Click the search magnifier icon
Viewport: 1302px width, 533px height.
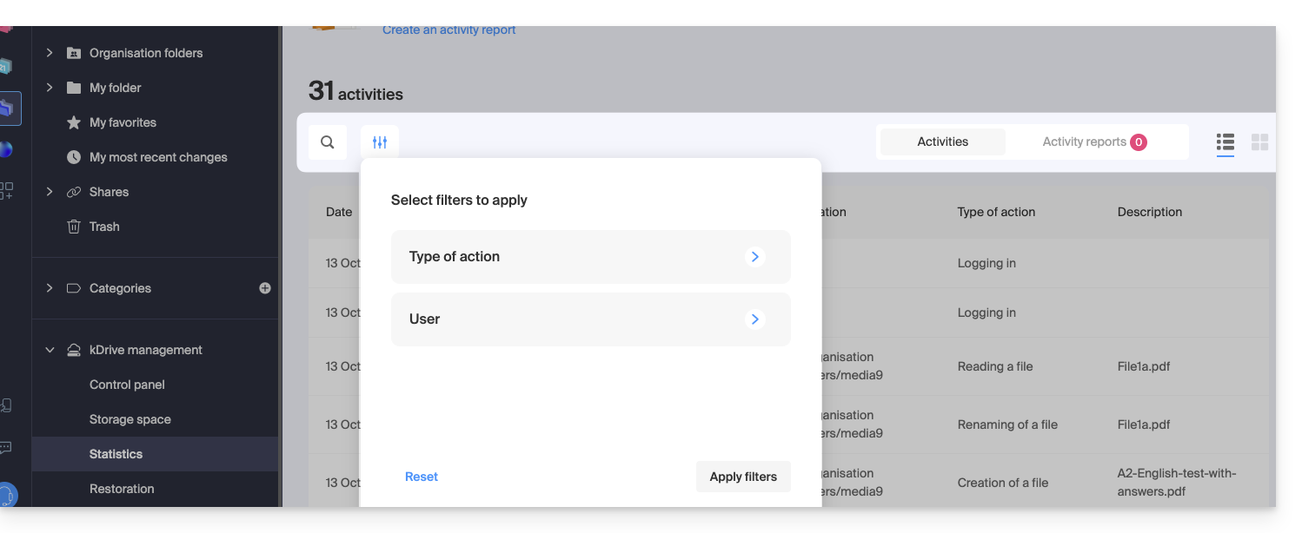tap(328, 142)
